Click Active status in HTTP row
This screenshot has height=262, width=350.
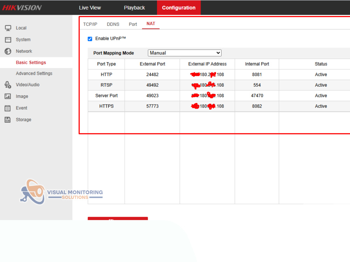click(x=321, y=75)
